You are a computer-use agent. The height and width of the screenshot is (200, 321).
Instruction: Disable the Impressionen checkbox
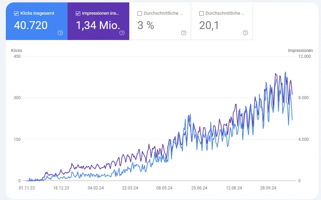(x=78, y=14)
